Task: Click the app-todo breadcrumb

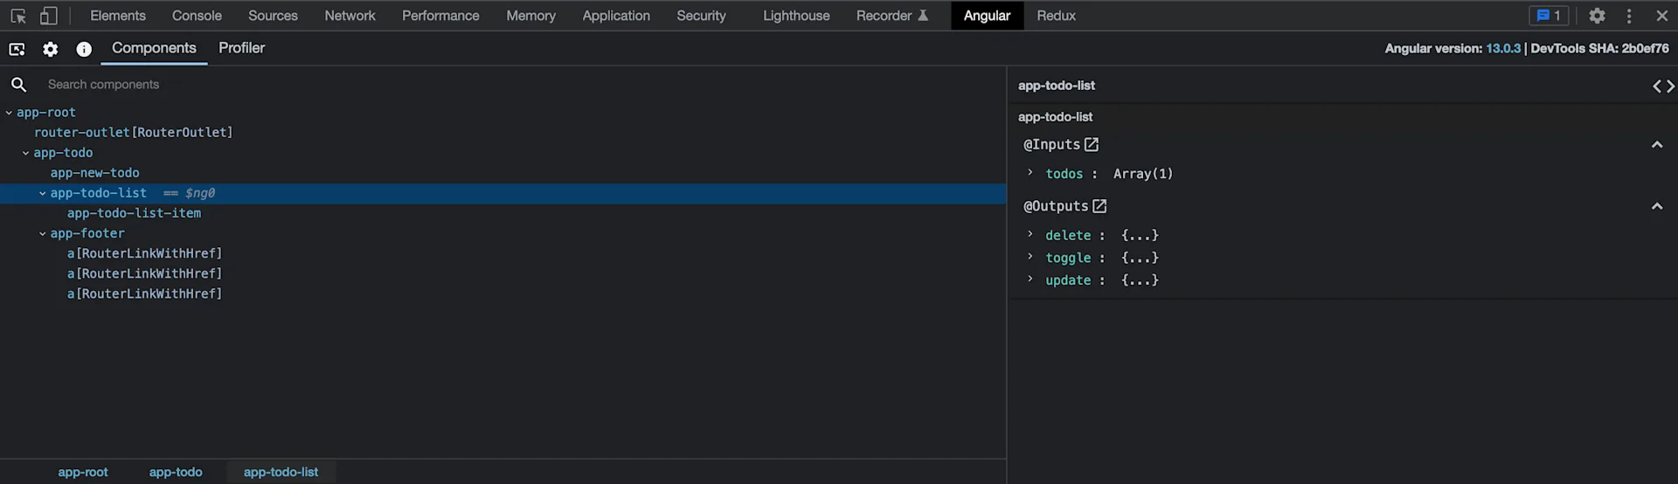Action: [176, 472]
